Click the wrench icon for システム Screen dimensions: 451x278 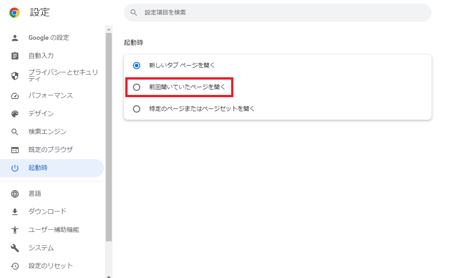click(x=15, y=248)
